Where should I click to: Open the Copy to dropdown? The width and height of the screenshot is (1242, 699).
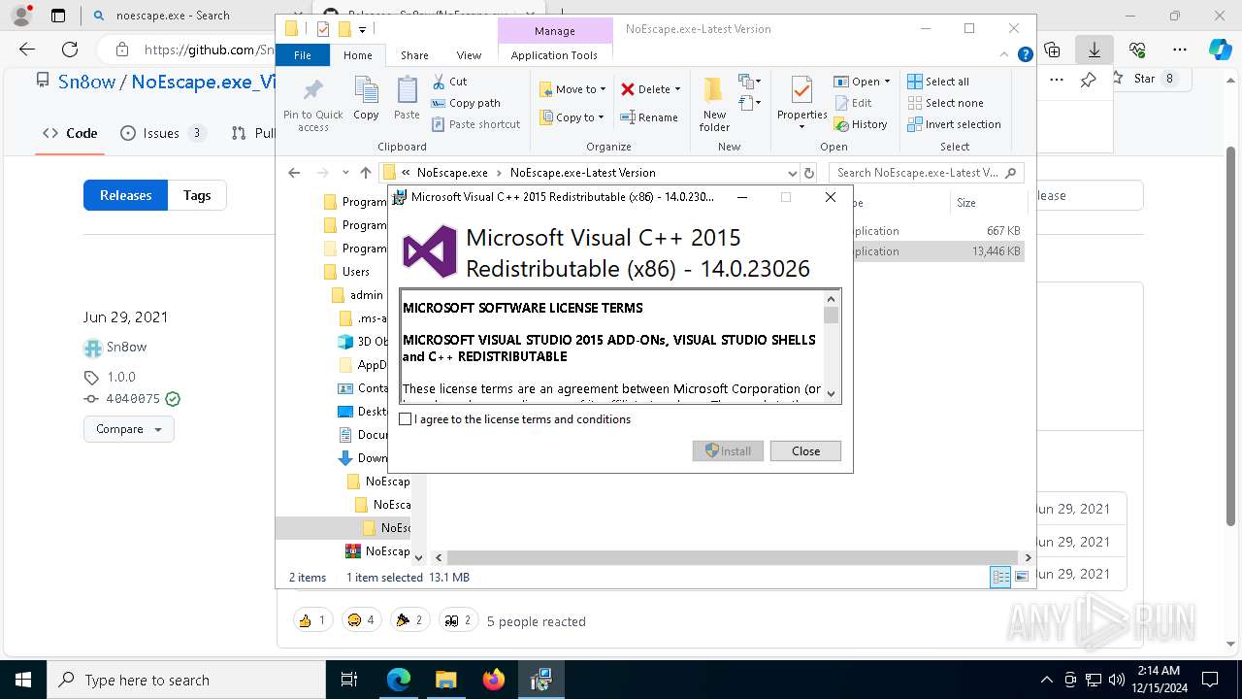point(572,117)
